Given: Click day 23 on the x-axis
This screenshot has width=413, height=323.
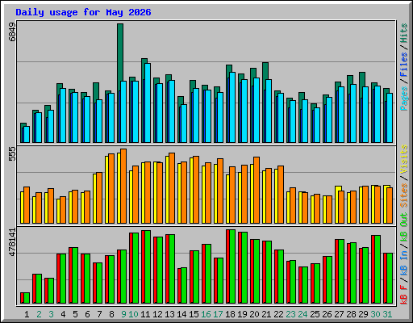Looking at the screenshot, I should [290, 314].
